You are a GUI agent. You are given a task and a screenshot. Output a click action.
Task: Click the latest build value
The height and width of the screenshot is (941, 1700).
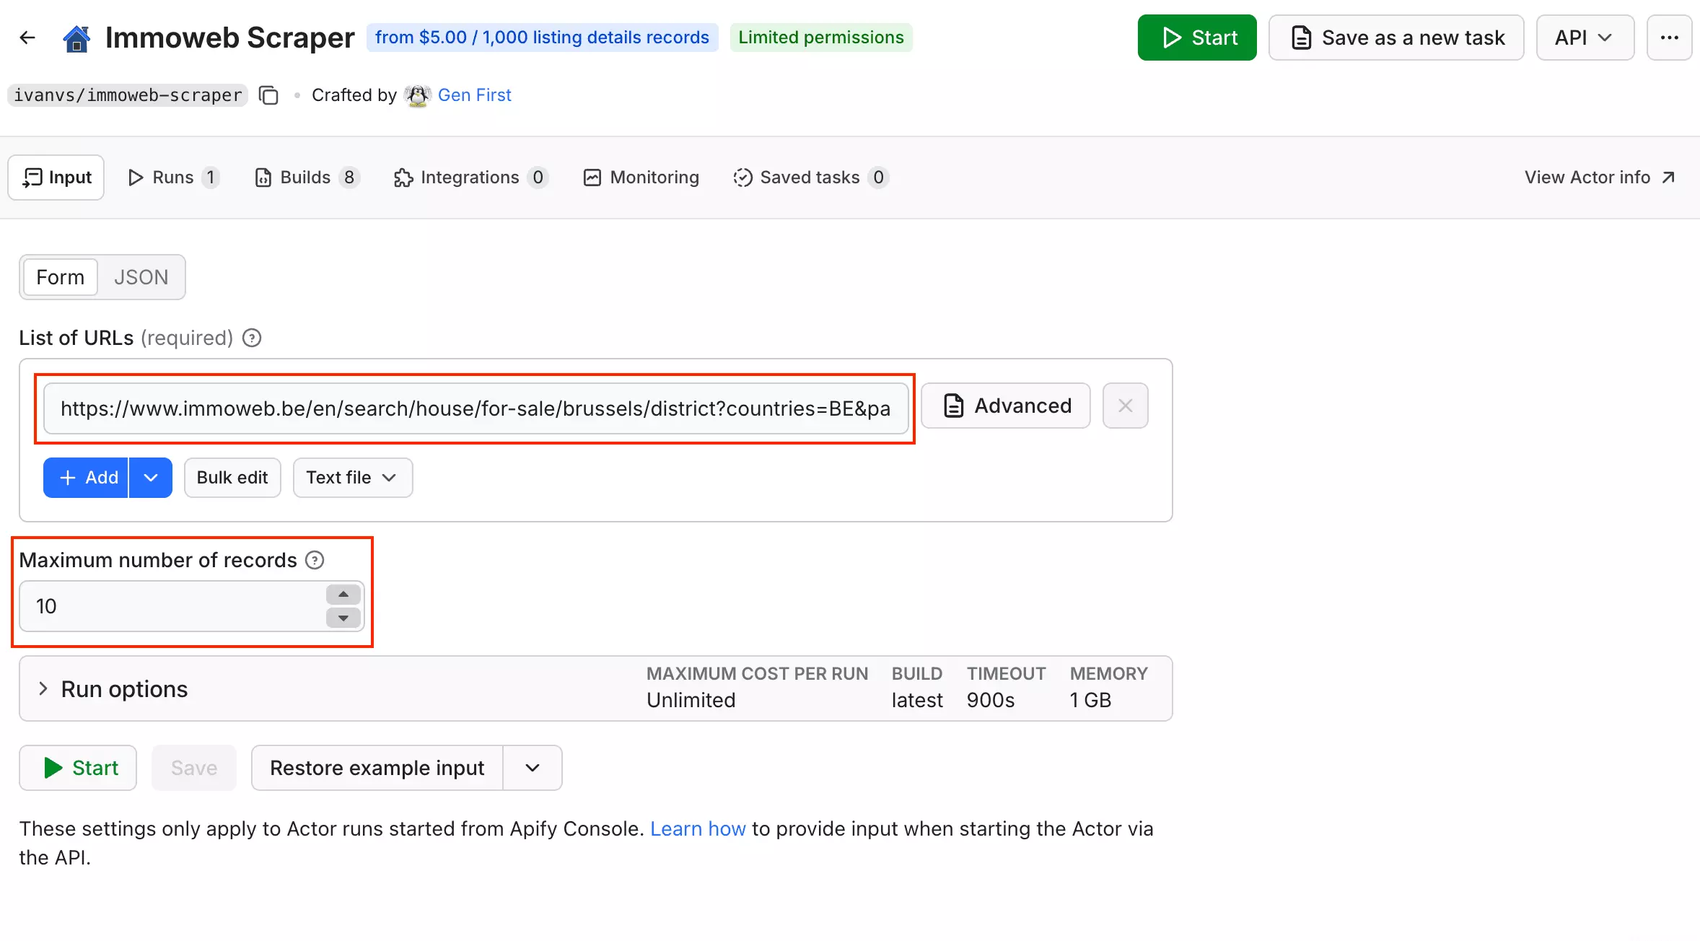(x=917, y=701)
